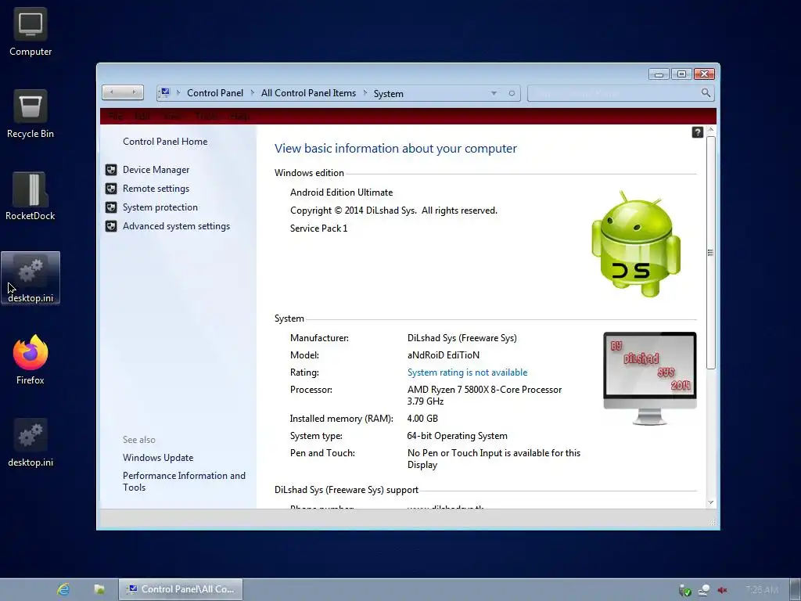Open the View menu
This screenshot has height=601, width=801.
pyautogui.click(x=172, y=117)
